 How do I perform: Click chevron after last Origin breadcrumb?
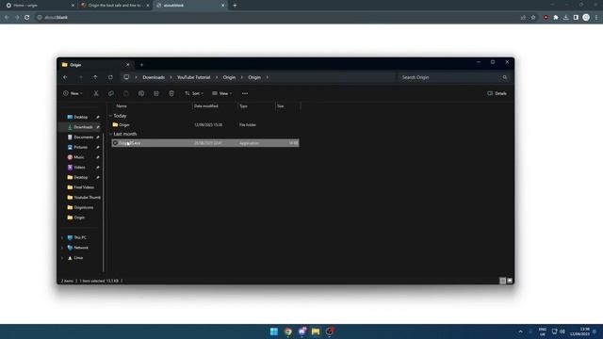pyautogui.click(x=268, y=77)
